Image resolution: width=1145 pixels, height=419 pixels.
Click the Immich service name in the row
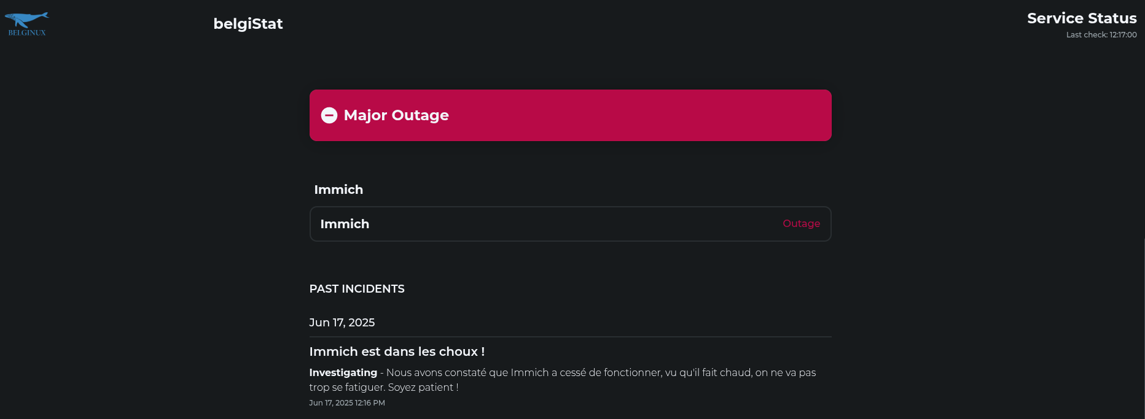click(x=345, y=224)
